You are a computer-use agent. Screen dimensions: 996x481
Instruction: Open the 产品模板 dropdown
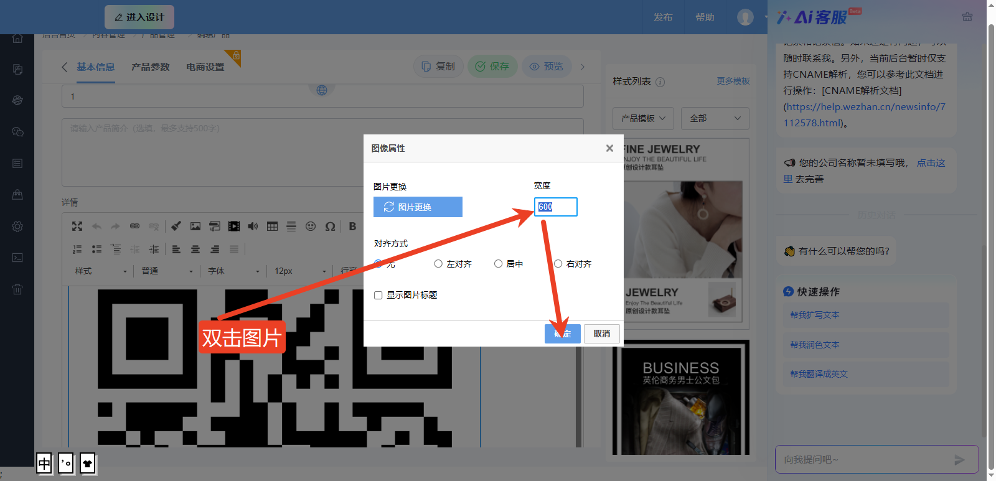point(643,118)
